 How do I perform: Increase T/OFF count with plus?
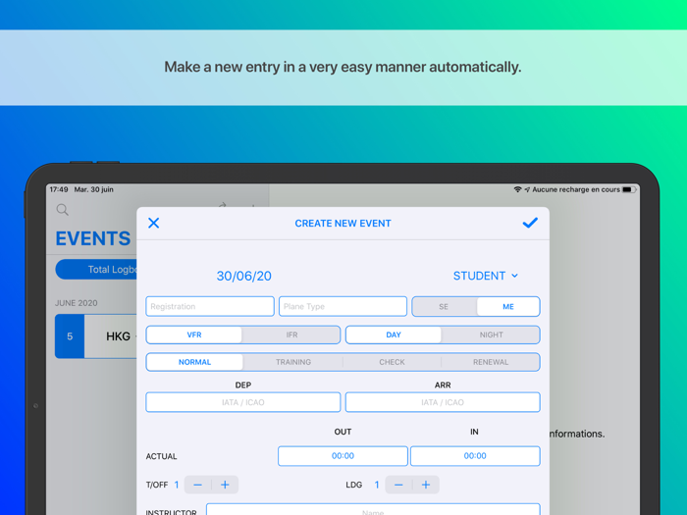point(225,485)
